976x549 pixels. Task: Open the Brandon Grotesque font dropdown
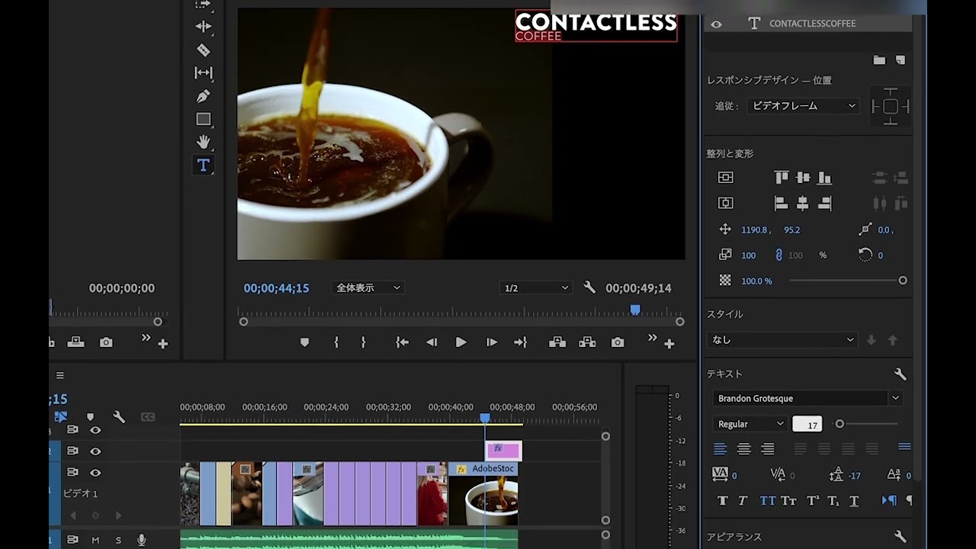tap(808, 398)
